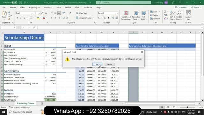Click the Save icon in title bar
This screenshot has height=115, width=204.
[x=20, y=3]
